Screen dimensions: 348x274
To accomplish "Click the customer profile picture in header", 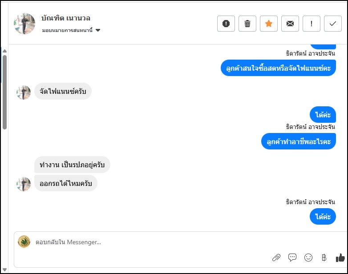I will click(24, 24).
